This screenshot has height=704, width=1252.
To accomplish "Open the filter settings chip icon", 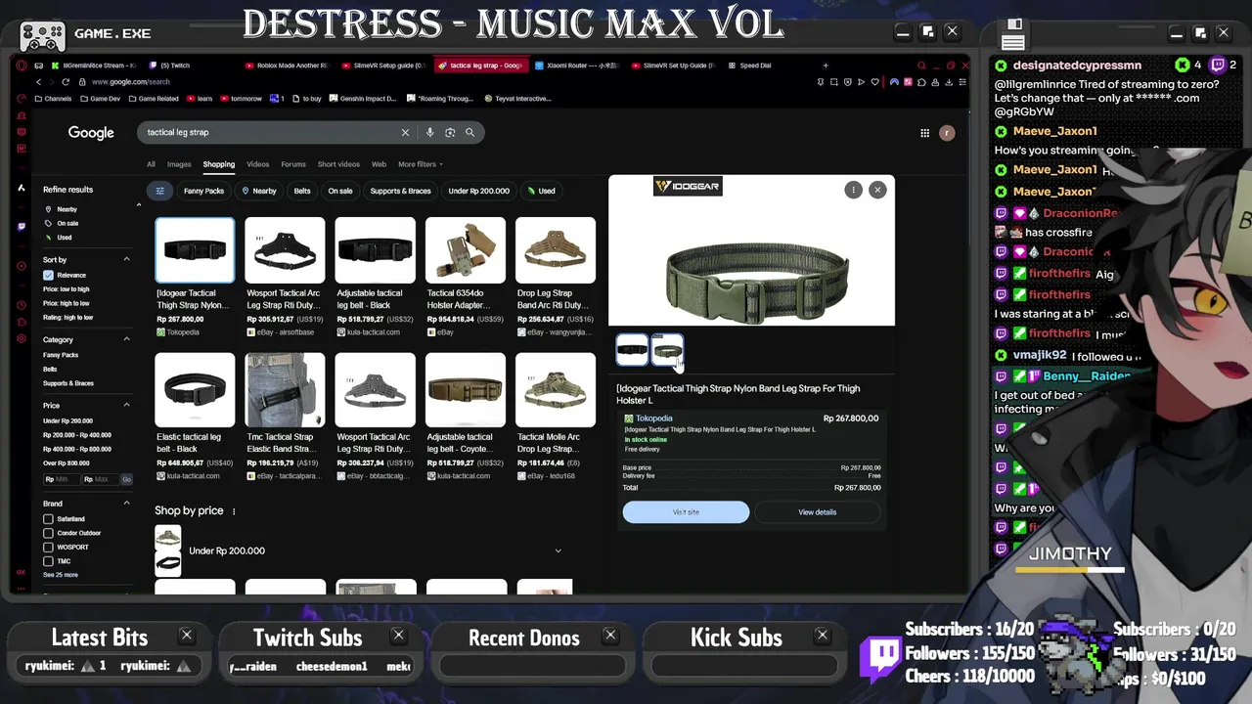I will (159, 191).
